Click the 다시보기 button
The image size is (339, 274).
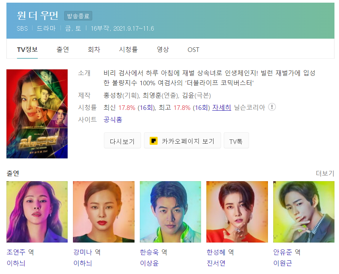coord(122,141)
